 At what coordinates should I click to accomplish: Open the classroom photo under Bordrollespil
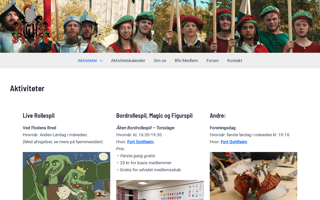click(160, 190)
